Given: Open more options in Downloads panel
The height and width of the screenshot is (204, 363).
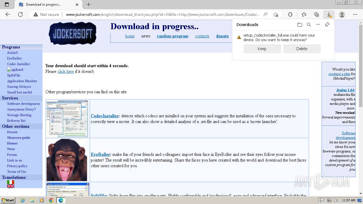Looking at the screenshot, I should click(x=318, y=25).
